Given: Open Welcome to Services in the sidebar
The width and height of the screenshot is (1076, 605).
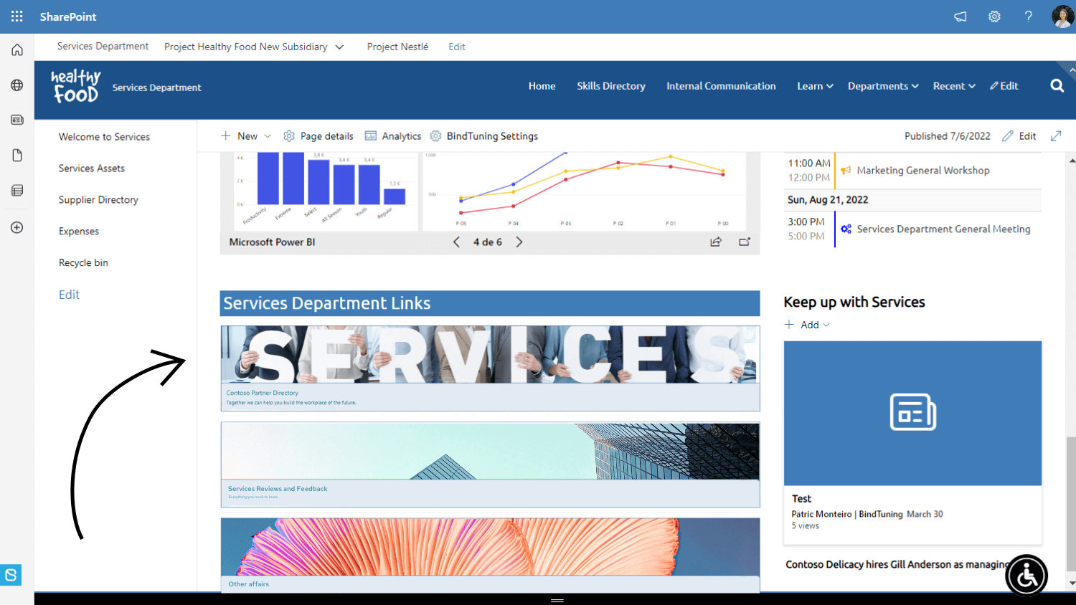Looking at the screenshot, I should click(x=104, y=137).
